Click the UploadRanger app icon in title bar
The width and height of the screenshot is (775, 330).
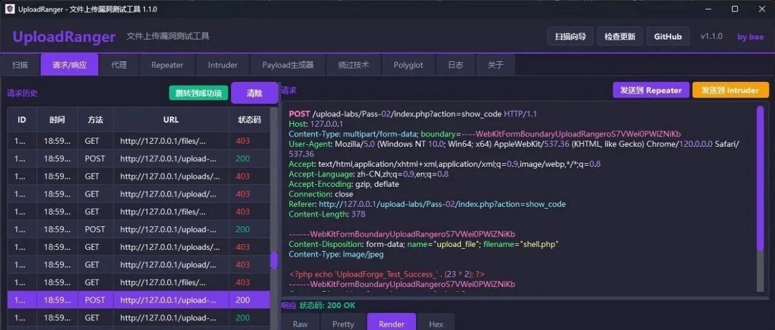[x=10, y=9]
